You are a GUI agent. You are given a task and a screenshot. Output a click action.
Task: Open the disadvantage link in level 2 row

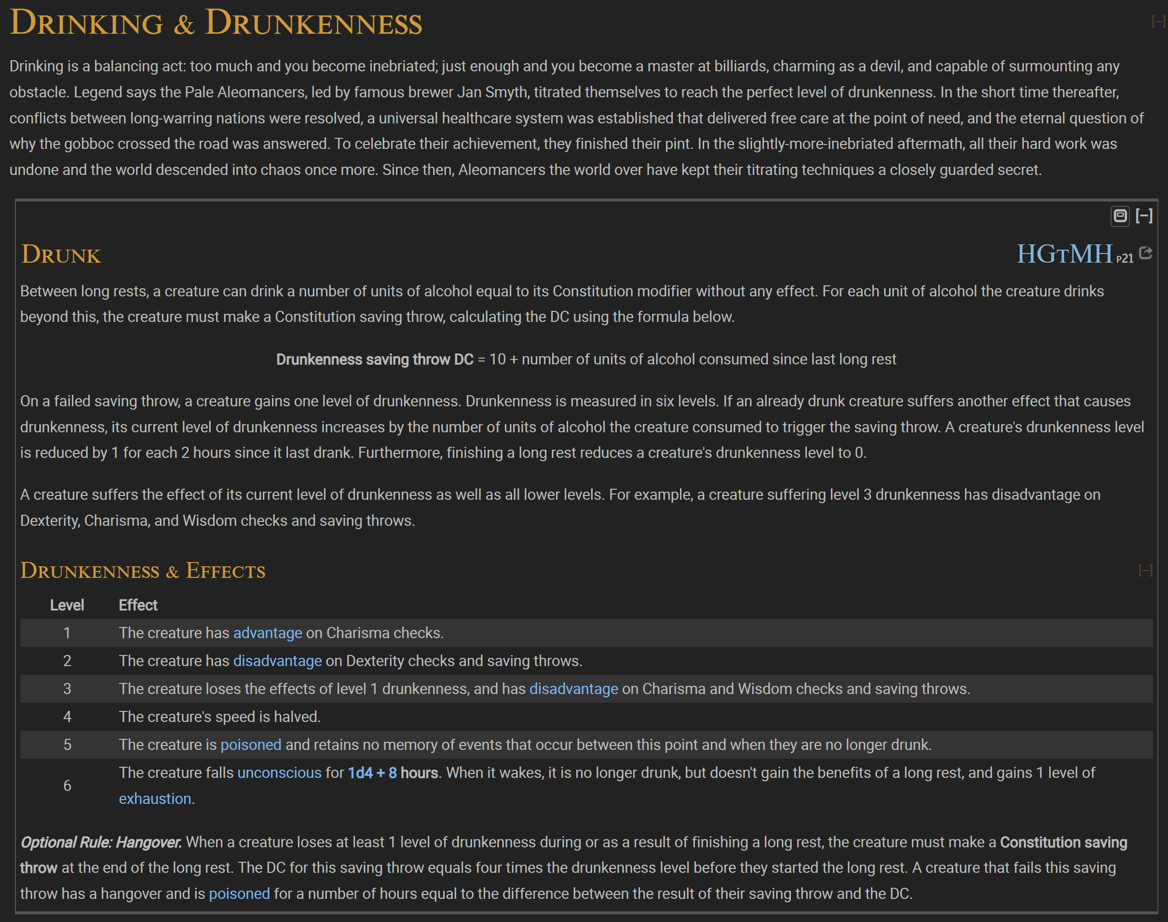pyautogui.click(x=277, y=661)
